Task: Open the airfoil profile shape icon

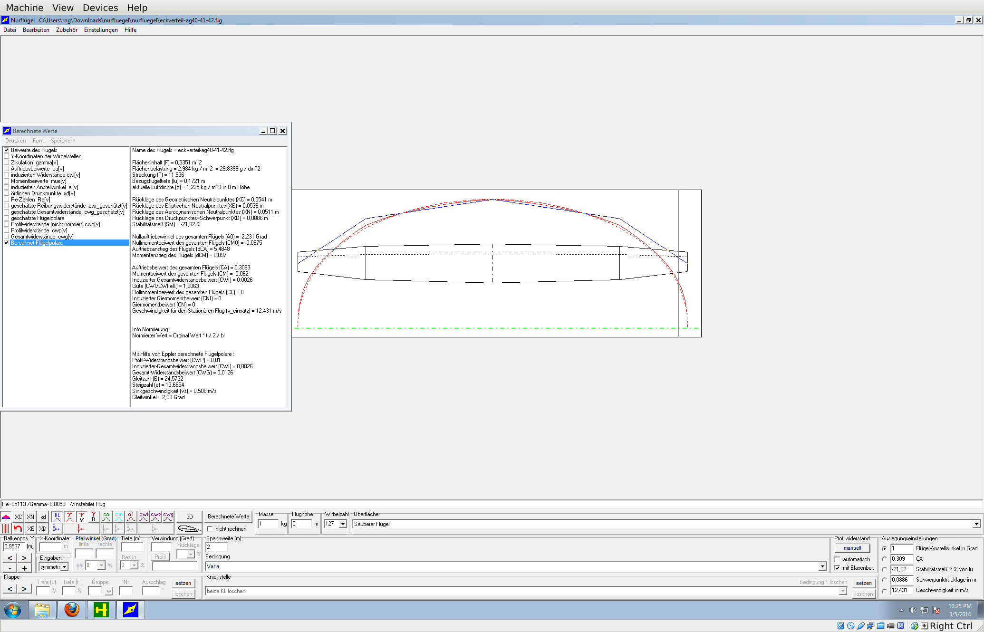Action: pos(189,528)
